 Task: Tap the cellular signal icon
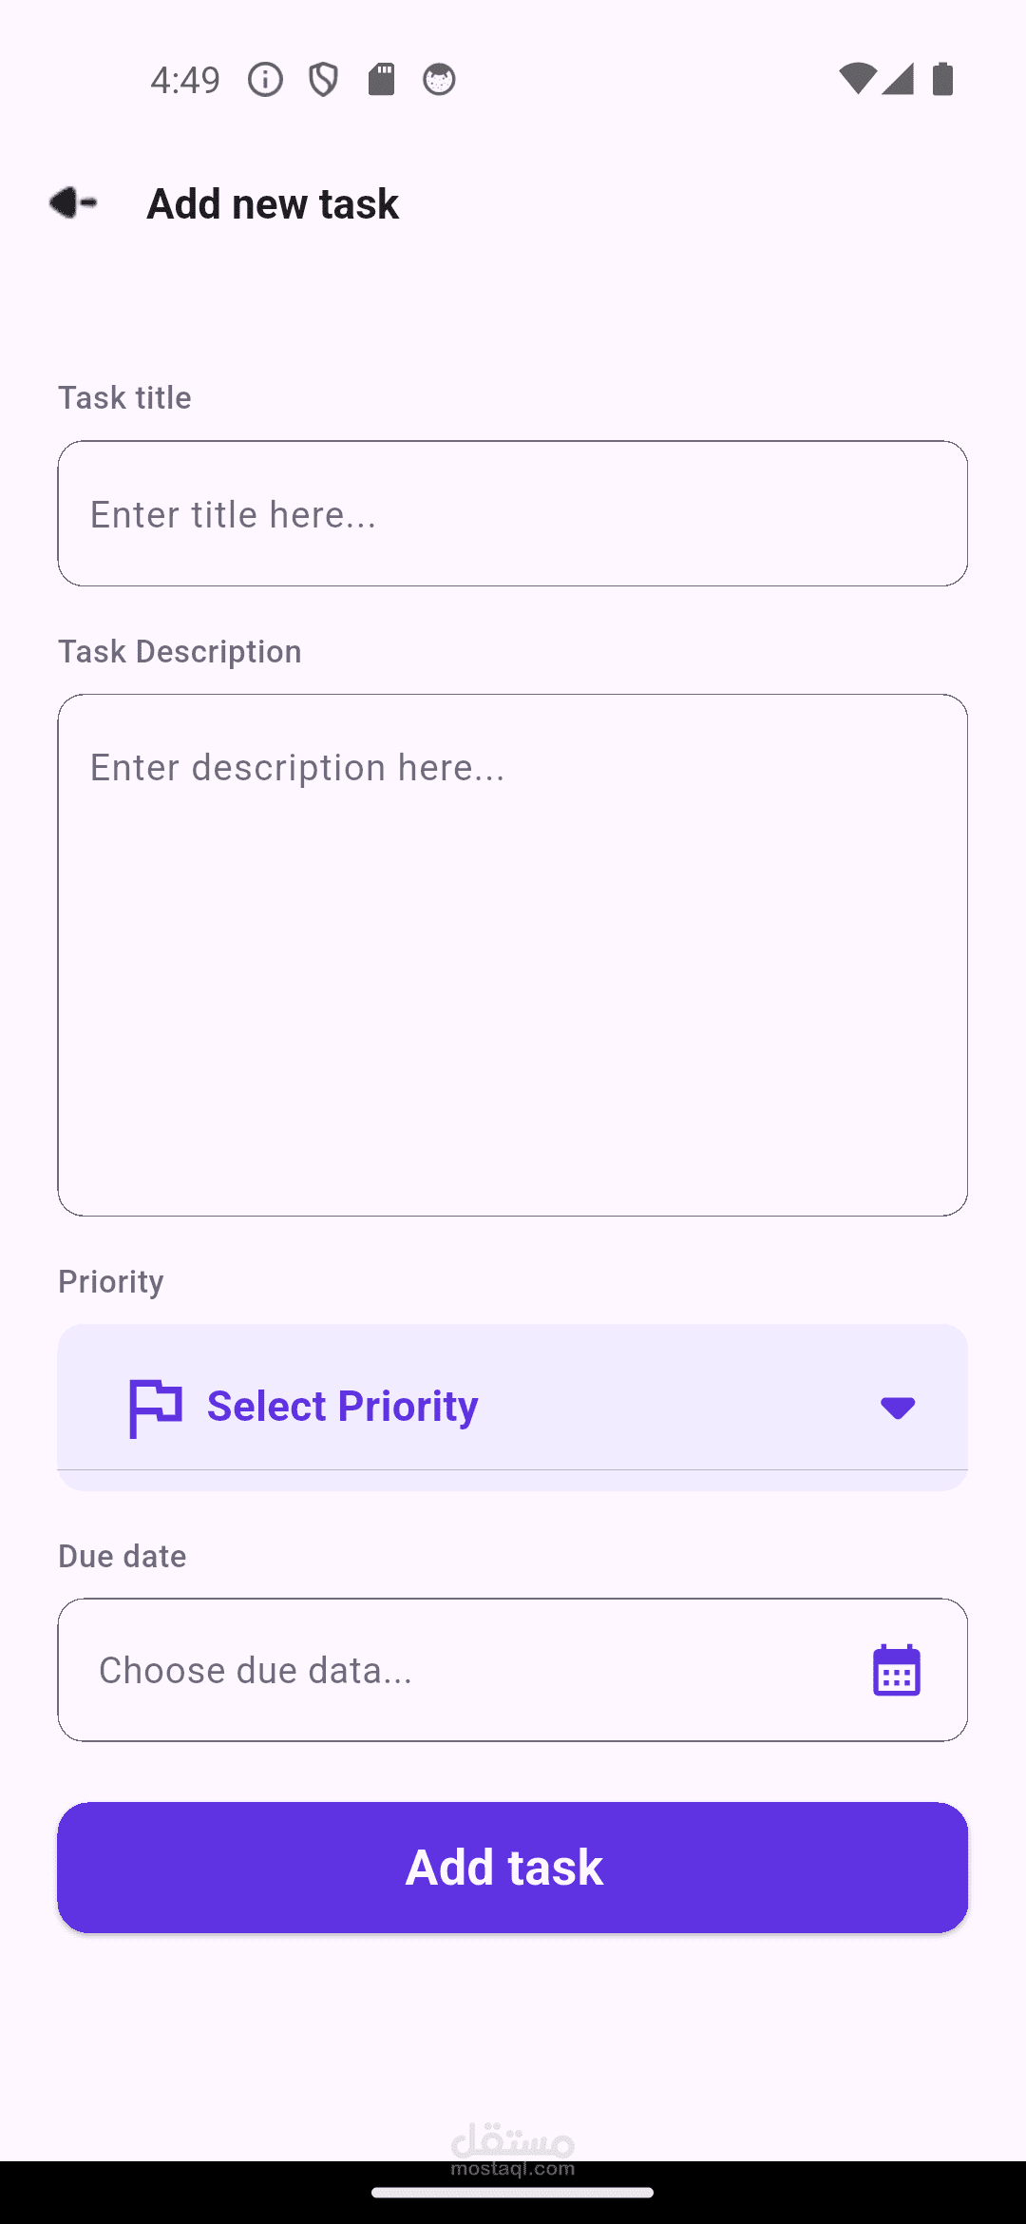pos(898,79)
